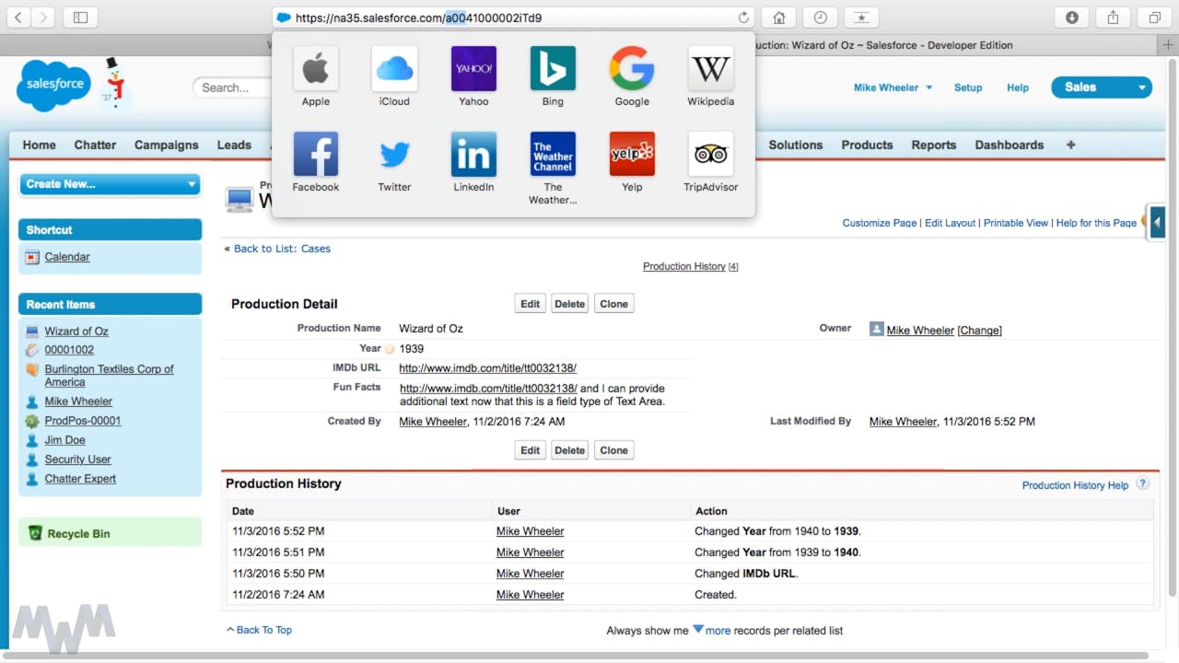
Task: Open the LinkedIn favorite icon
Action: tap(473, 154)
